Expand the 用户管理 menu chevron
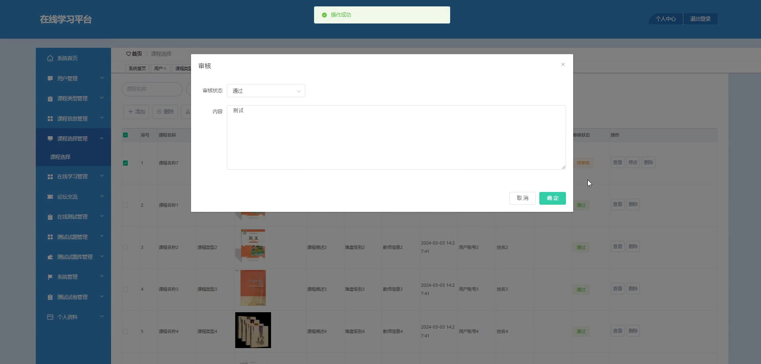Viewport: 761px width, 364px height. click(x=102, y=78)
